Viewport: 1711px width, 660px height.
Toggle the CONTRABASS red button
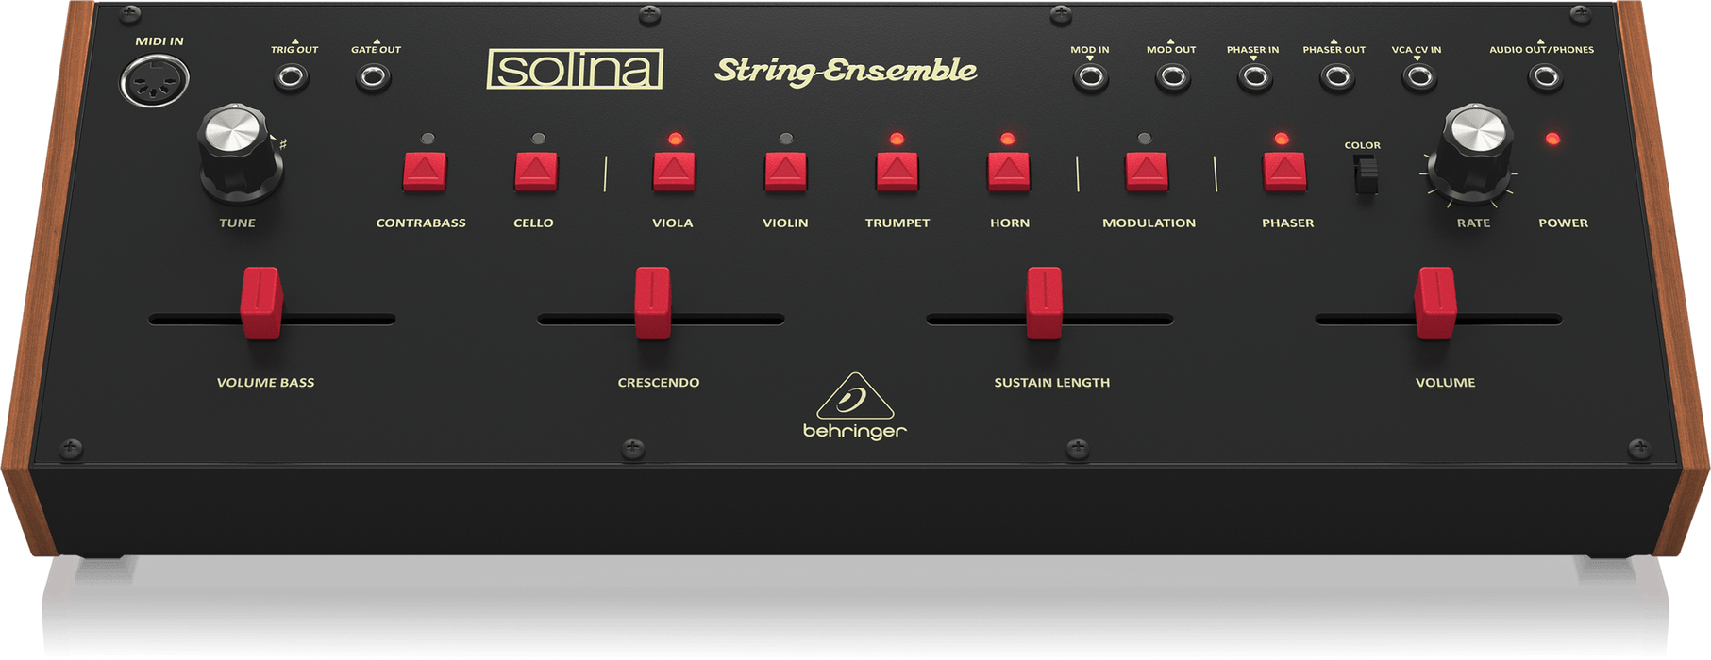[425, 172]
